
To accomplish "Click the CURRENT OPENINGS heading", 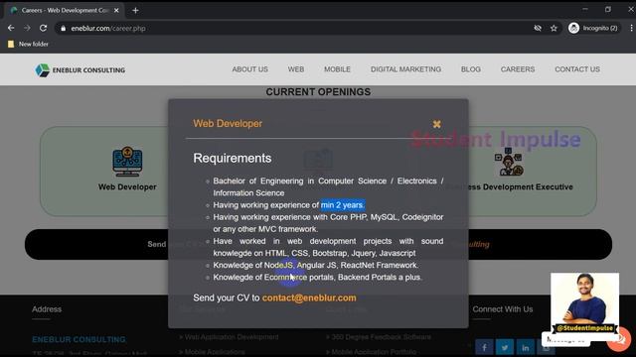I will tap(318, 92).
